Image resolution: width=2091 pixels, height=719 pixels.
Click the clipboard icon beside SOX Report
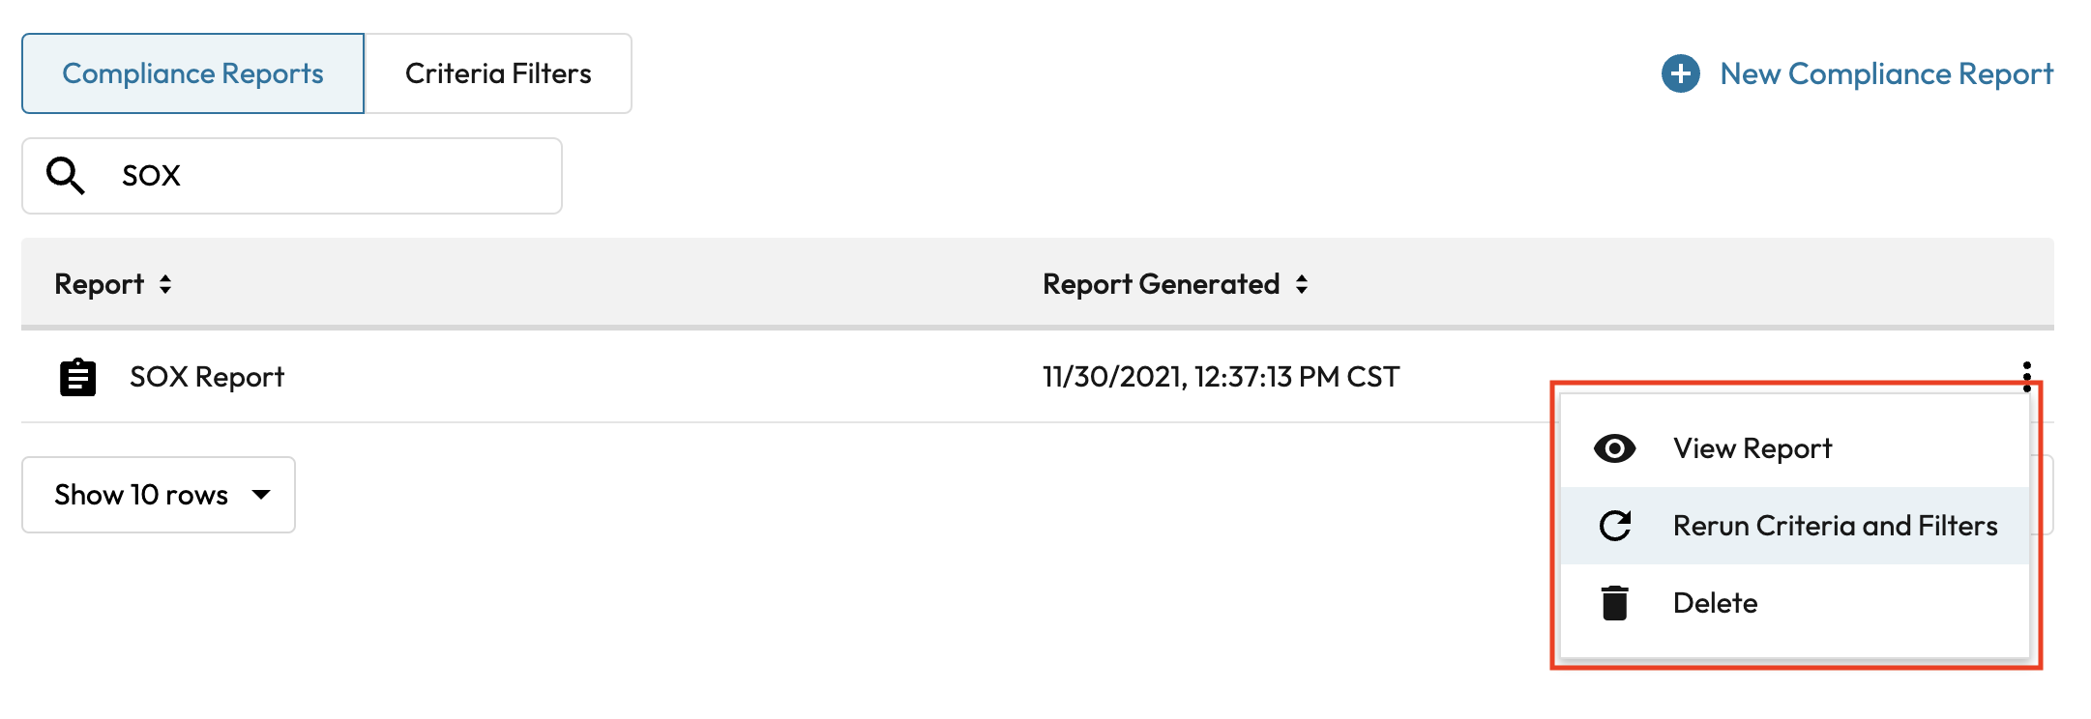[77, 377]
